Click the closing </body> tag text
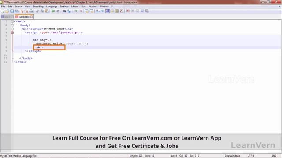Screen dimensions: 282x158 coord(26,58)
